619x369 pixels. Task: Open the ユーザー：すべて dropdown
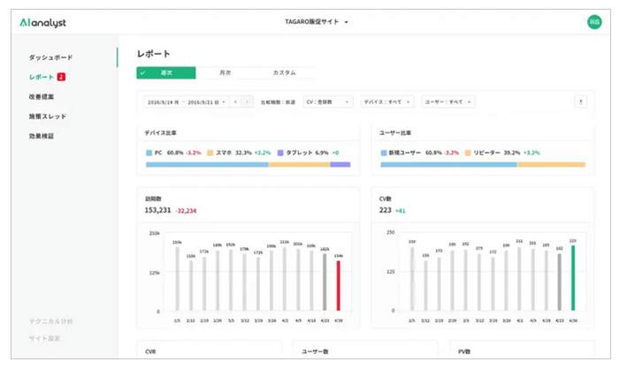448,102
